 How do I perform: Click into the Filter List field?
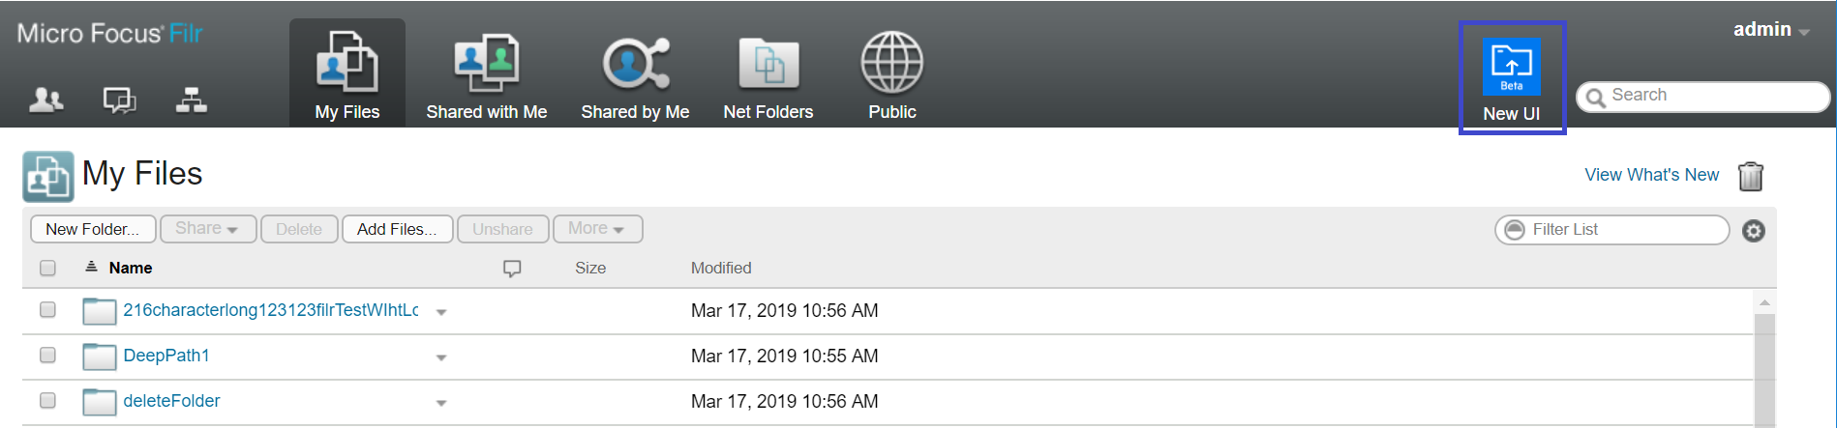(1621, 229)
